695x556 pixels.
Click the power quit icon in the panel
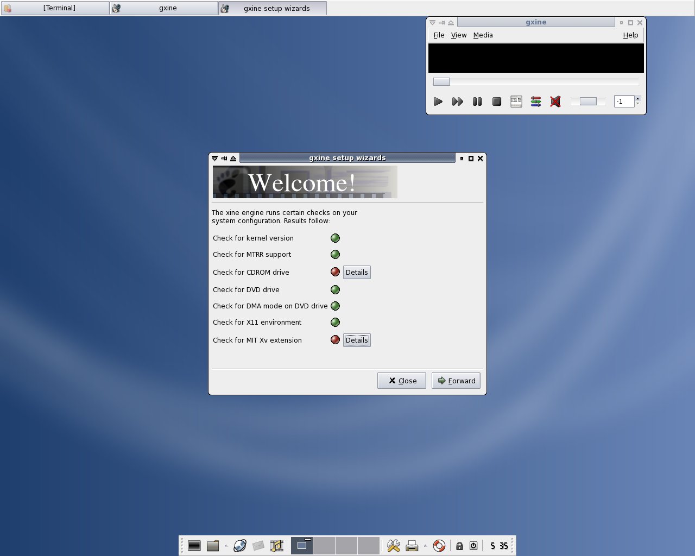(473, 546)
